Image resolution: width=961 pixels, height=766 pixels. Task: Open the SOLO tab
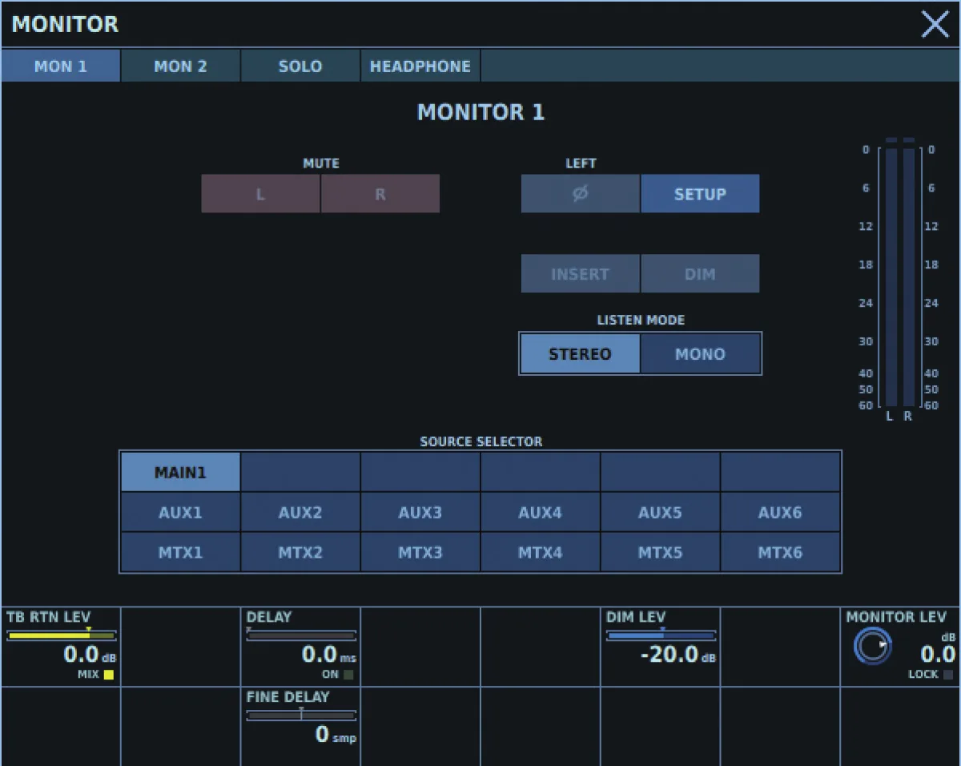point(300,67)
